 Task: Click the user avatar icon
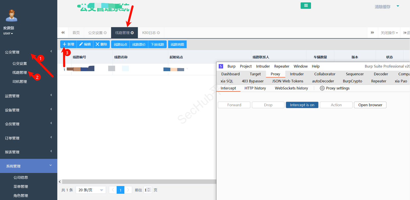click(12, 16)
